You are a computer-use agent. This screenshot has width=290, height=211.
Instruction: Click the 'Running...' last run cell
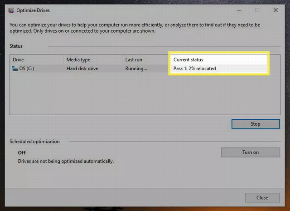[136, 69]
